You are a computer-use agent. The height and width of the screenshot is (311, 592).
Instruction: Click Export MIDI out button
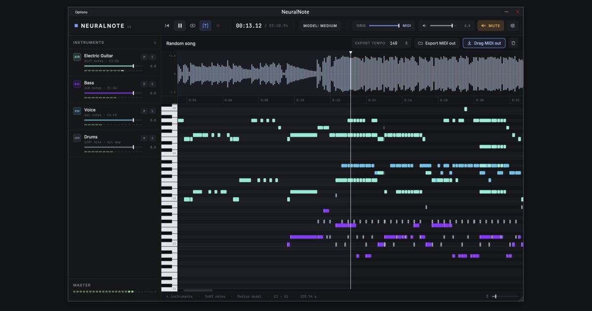point(437,43)
